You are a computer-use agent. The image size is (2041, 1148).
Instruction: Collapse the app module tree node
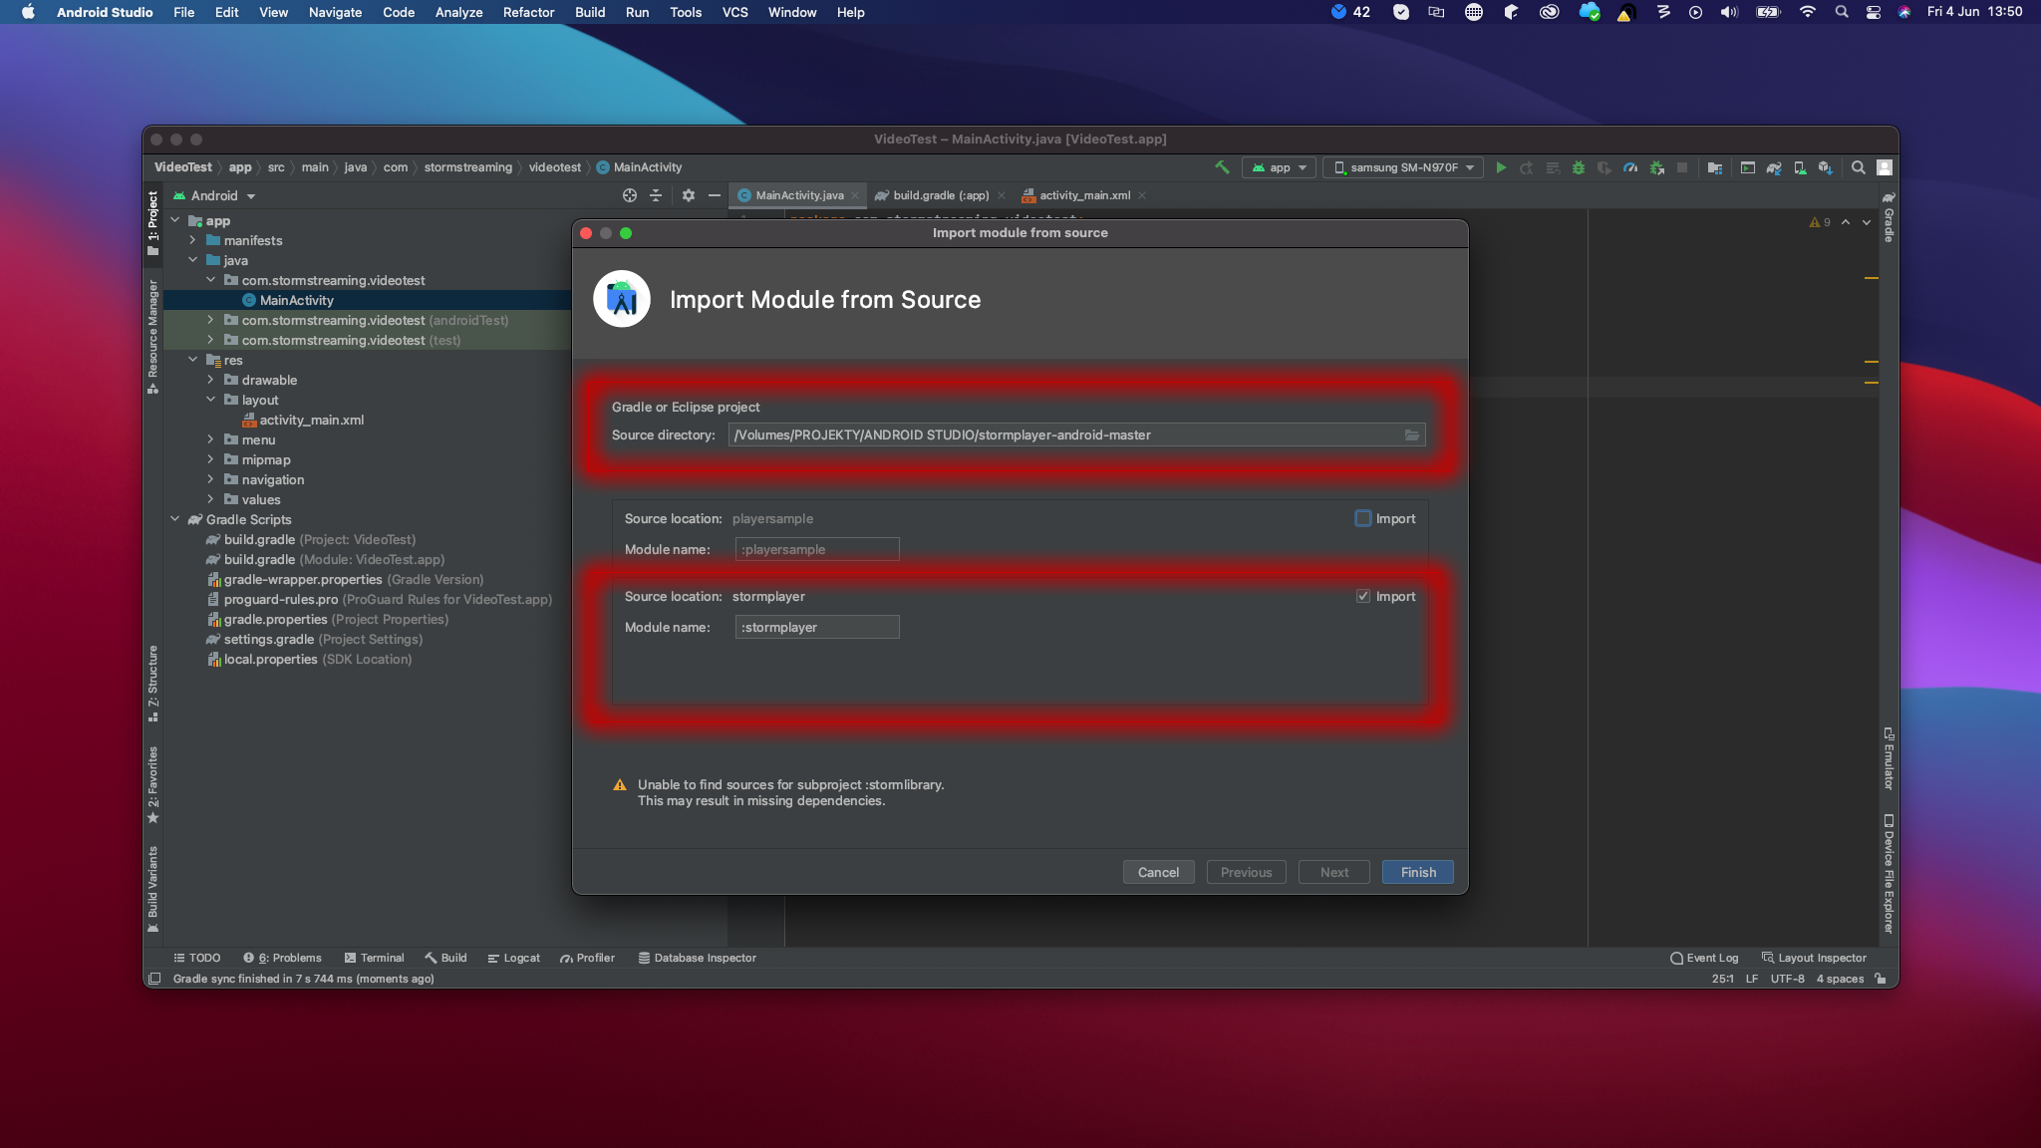point(175,220)
